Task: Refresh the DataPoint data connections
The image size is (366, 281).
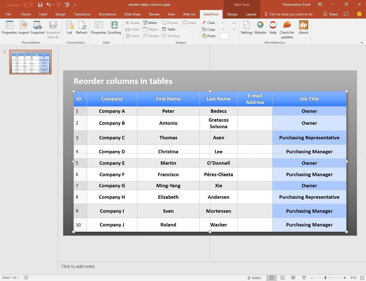Action: pos(81,28)
